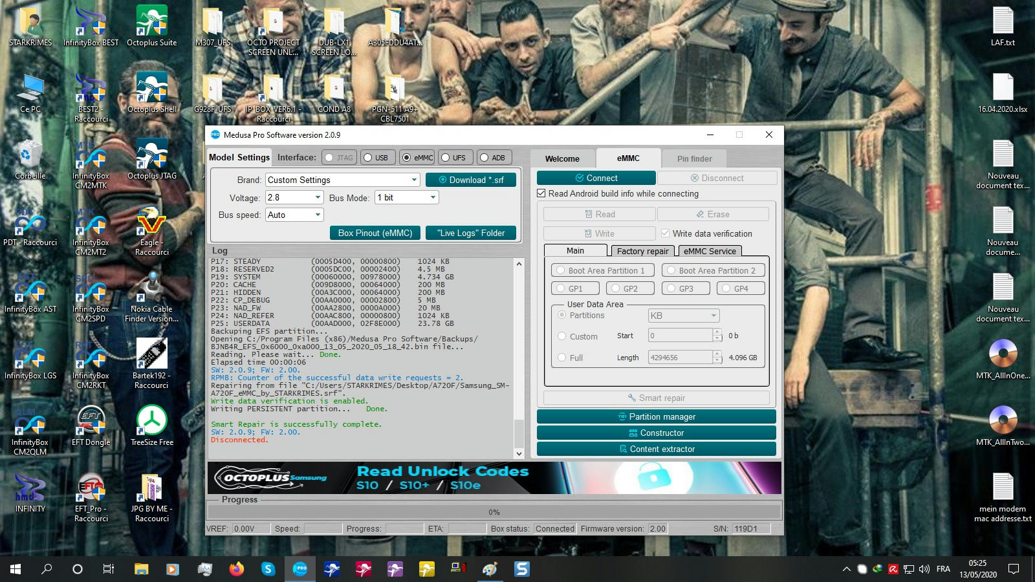Expand the Brand dropdown

(x=414, y=180)
